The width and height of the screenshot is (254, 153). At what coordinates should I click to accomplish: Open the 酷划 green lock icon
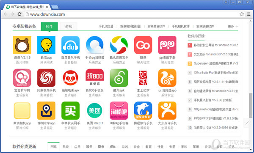119,78
